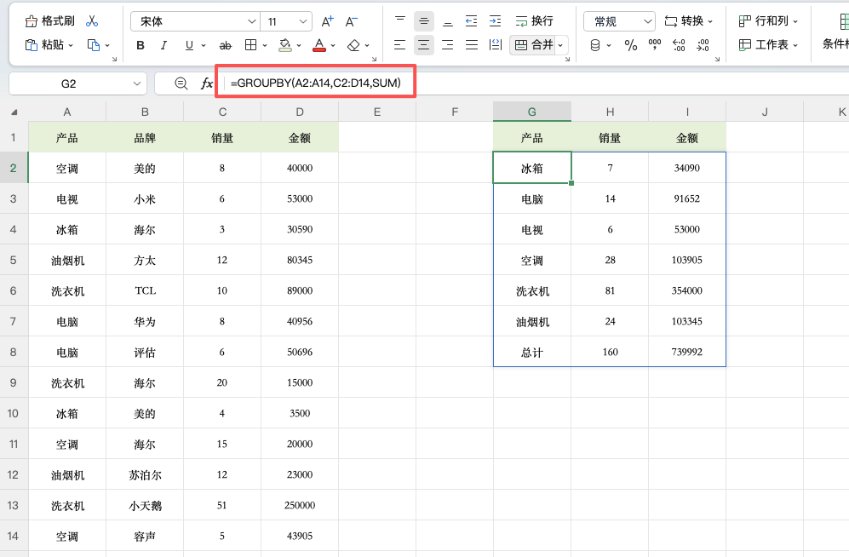The image size is (849, 557).
Task: Open the alignment settings dialog launcher arrow
Action: 567,60
